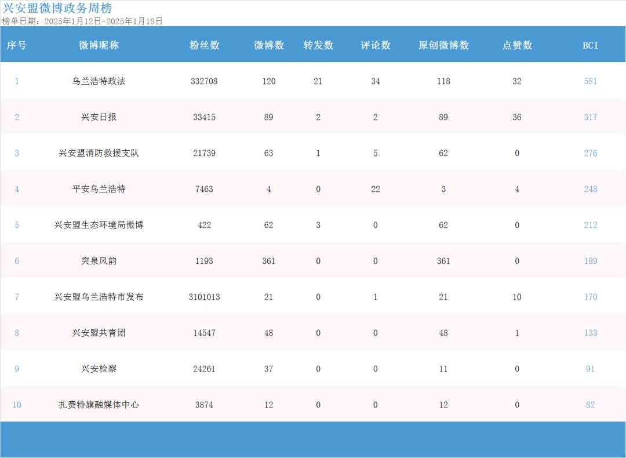Click the 微博昵称 column header
This screenshot has height=458, width=626.
(99, 45)
